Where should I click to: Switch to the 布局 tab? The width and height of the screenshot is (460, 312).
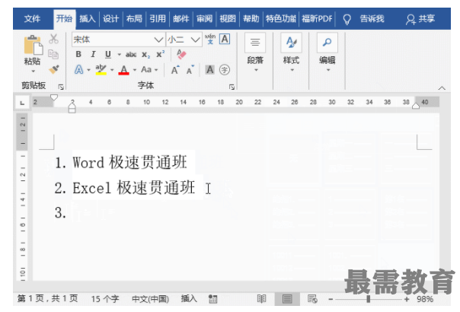134,19
